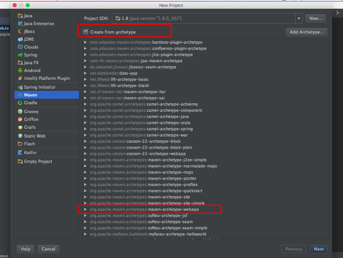343x258 pixels.
Task: Select the Java project type icon
Action: [20, 16]
